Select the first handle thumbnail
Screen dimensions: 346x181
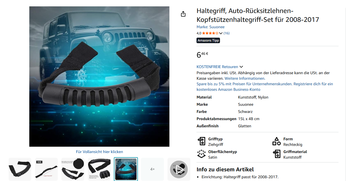[x=20, y=169]
